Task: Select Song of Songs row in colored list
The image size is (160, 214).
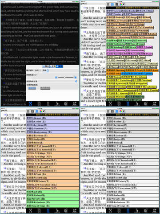Action: pyautogui.click(x=52, y=206)
